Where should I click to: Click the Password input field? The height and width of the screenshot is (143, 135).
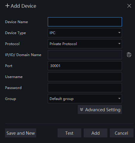click(85, 88)
